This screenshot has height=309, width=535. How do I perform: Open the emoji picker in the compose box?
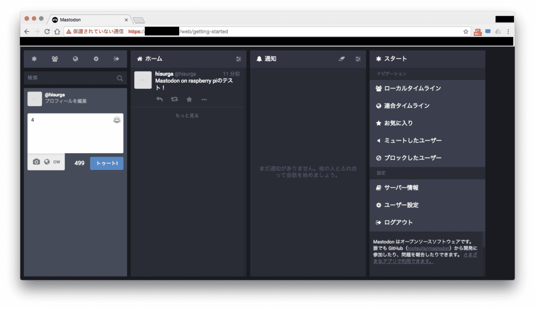click(x=117, y=120)
